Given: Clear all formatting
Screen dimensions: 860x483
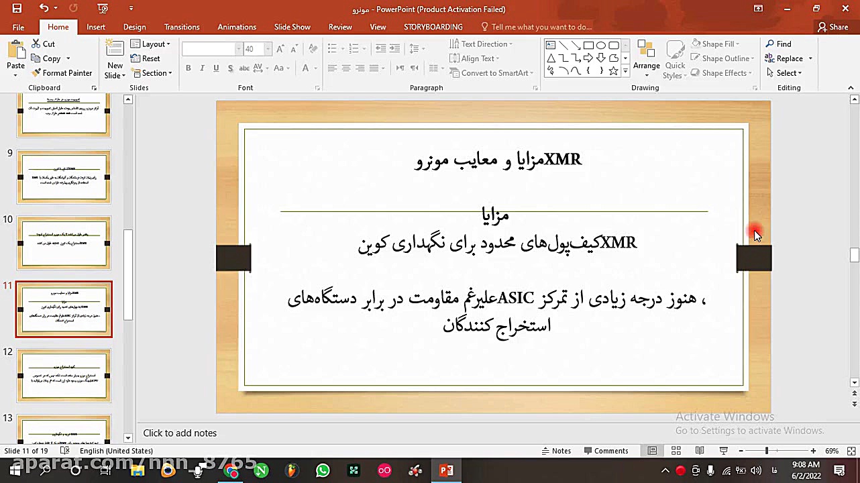Looking at the screenshot, I should 313,49.
